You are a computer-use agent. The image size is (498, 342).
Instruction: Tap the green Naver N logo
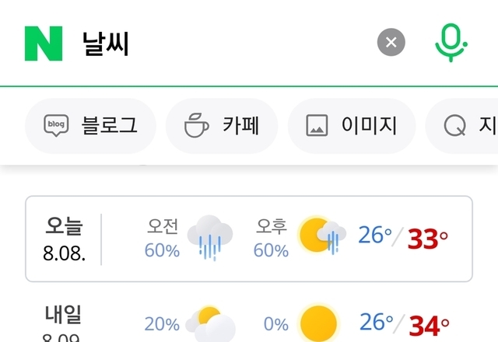point(43,44)
